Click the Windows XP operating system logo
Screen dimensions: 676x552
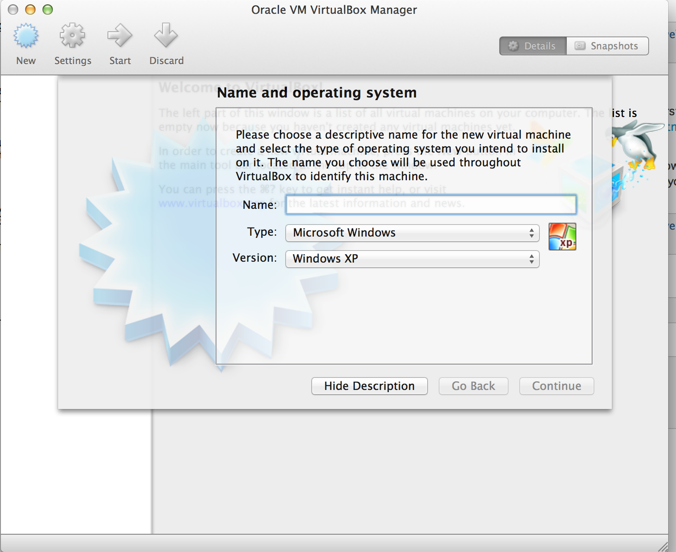click(562, 237)
